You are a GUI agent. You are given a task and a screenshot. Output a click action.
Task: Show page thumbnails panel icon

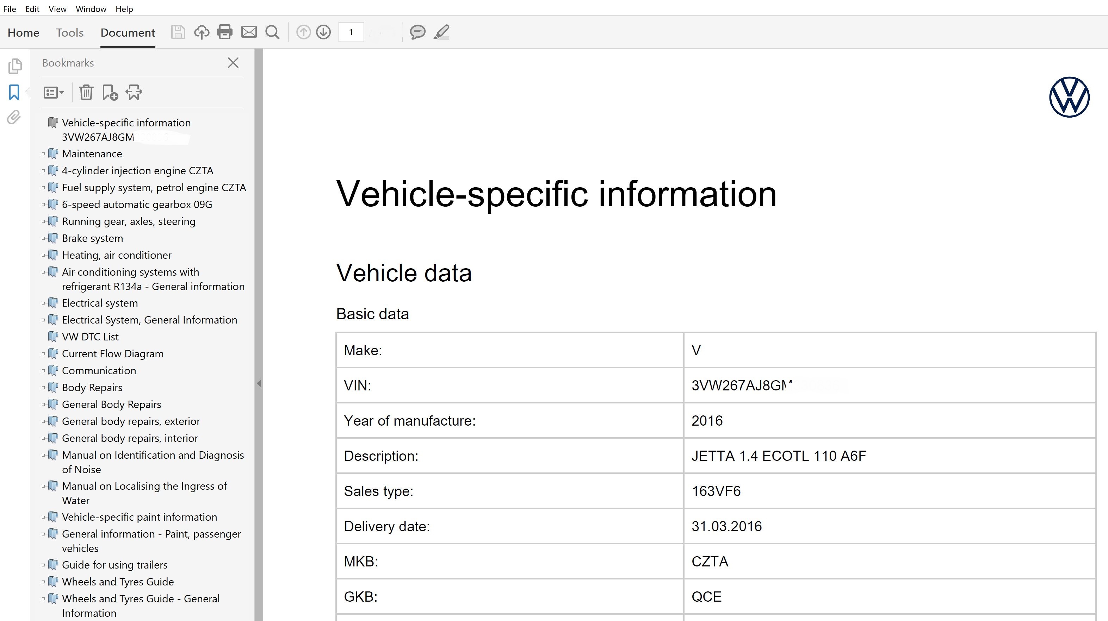click(x=15, y=66)
